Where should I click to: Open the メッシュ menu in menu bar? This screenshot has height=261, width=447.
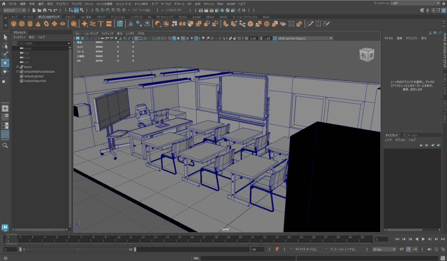point(89,3)
